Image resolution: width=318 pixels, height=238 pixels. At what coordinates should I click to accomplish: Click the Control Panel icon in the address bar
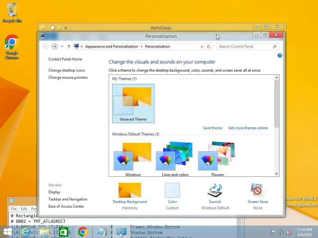pos(76,46)
